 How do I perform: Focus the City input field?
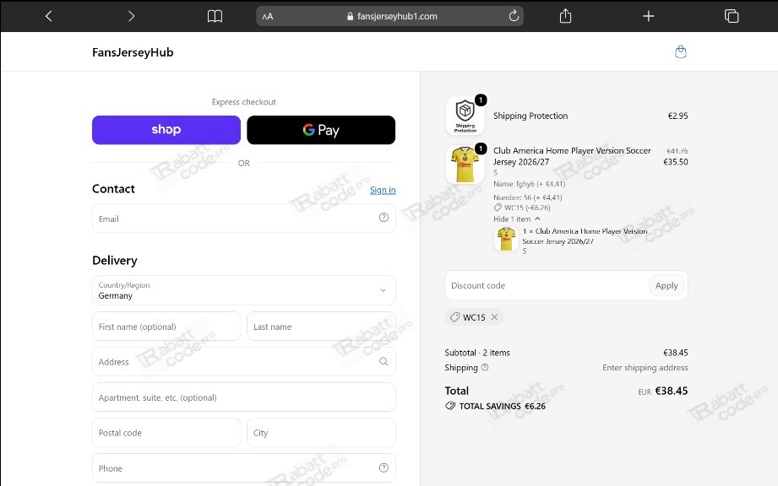click(321, 433)
